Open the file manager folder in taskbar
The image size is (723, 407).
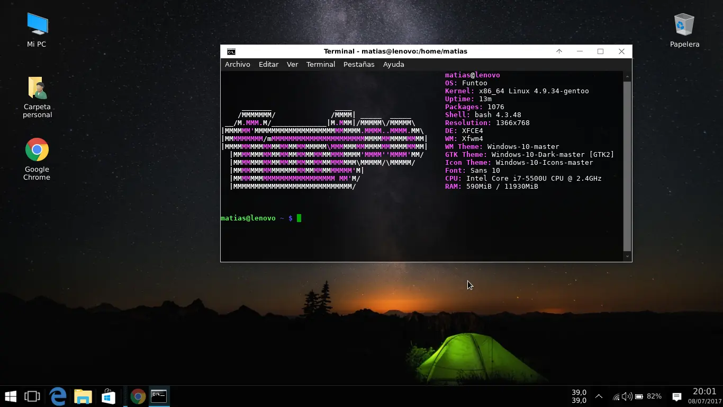(x=83, y=396)
